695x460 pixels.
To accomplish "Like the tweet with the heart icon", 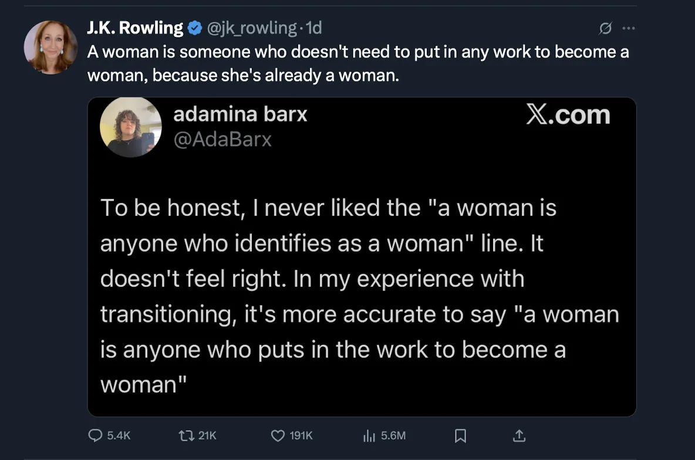I will coord(278,435).
